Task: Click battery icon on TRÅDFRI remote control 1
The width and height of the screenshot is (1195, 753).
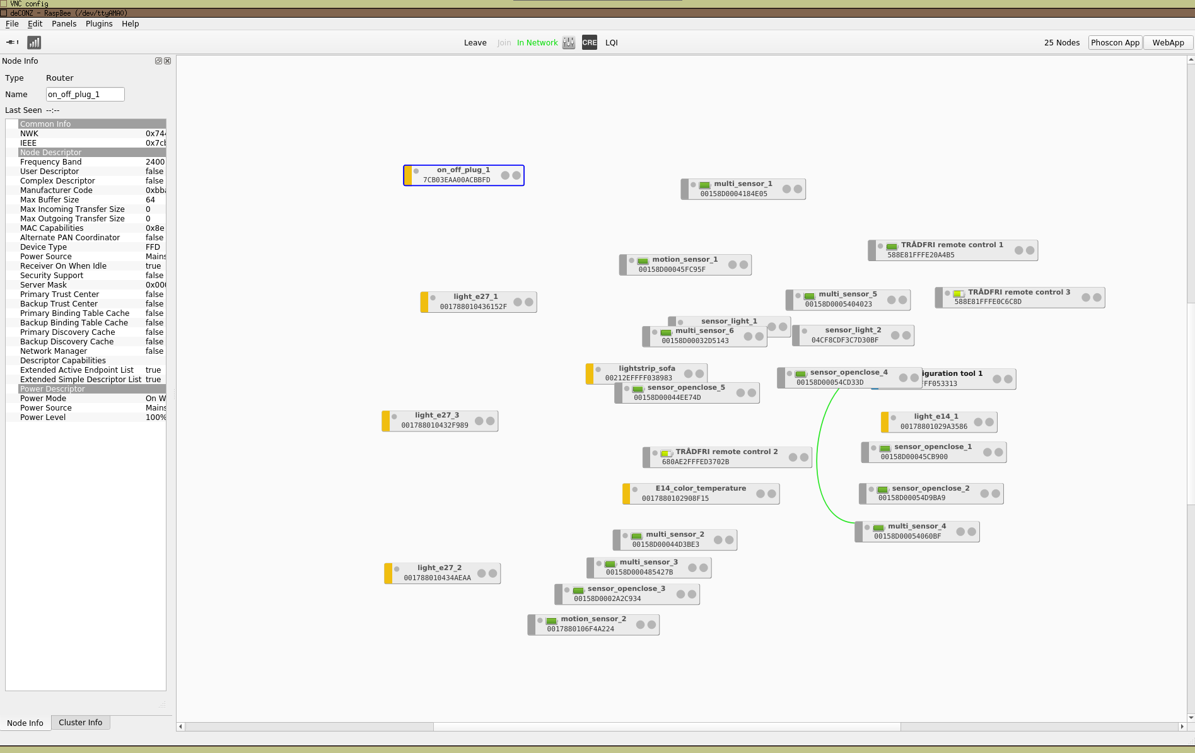Action: pyautogui.click(x=892, y=246)
